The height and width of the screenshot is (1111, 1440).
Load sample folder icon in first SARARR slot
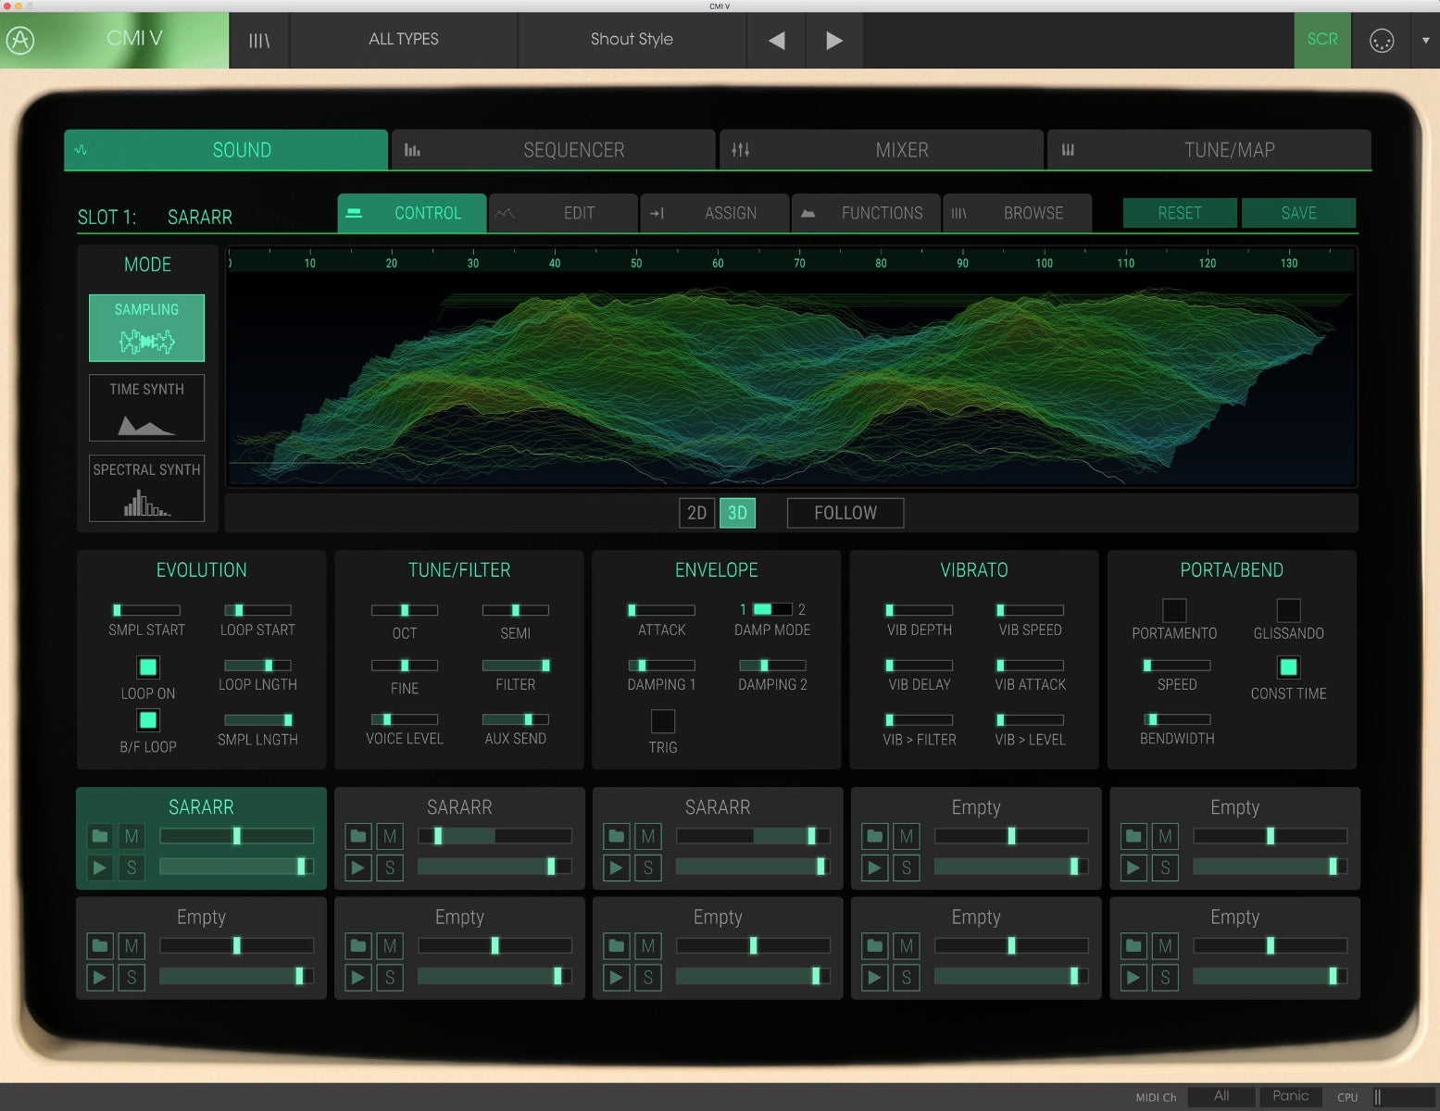100,837
